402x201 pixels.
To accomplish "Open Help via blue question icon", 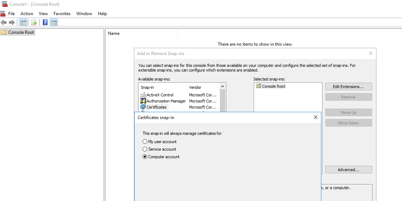I will point(45,23).
